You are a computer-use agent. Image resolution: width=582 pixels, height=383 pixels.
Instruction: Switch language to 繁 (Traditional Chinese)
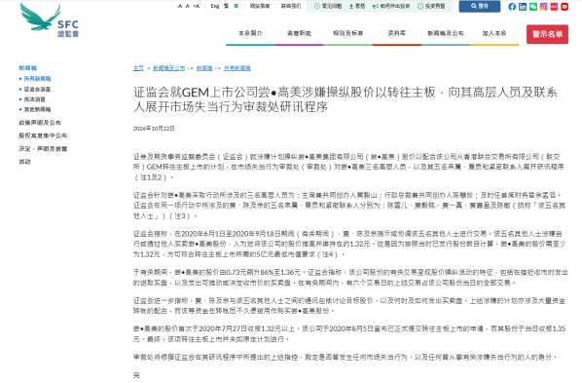tap(226, 6)
